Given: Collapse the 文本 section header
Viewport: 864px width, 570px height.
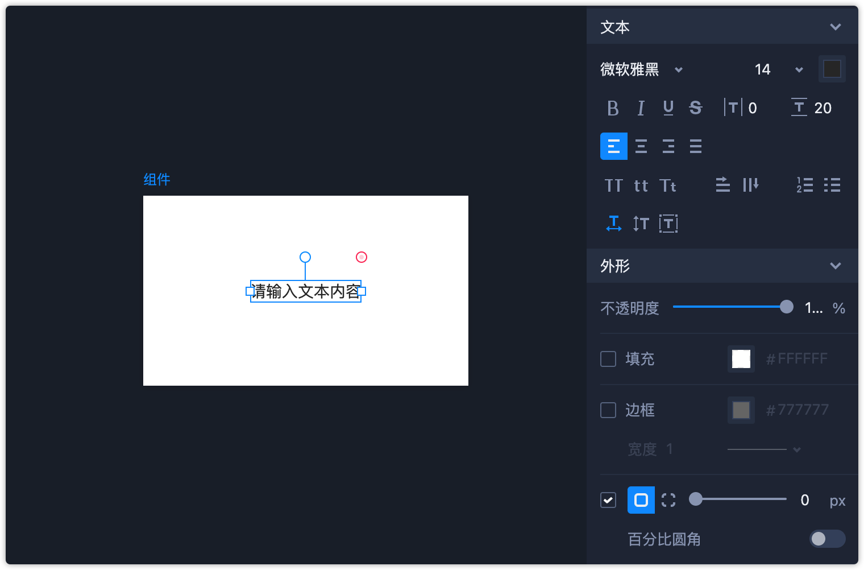Looking at the screenshot, I should click(x=835, y=27).
